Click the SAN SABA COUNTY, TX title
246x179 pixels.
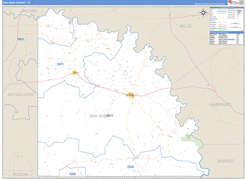point(16,3)
